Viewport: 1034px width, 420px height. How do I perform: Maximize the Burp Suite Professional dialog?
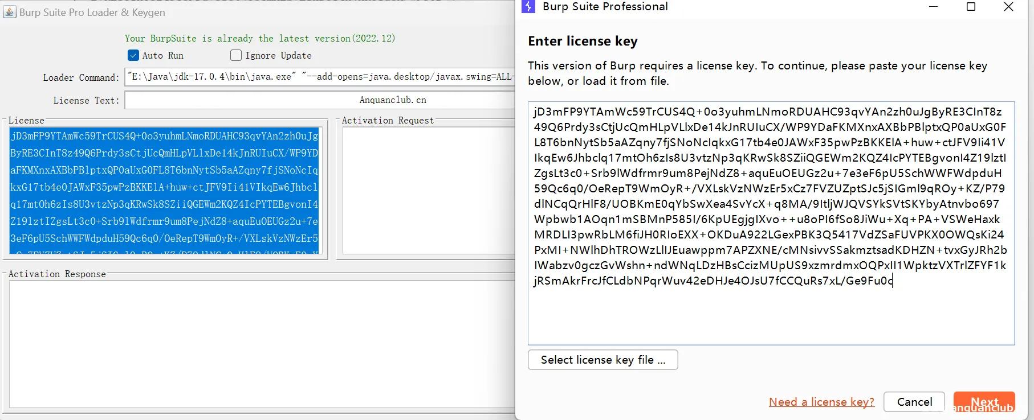point(971,7)
